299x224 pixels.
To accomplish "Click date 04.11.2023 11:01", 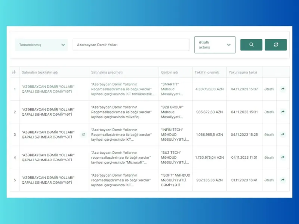I will [244, 157].
